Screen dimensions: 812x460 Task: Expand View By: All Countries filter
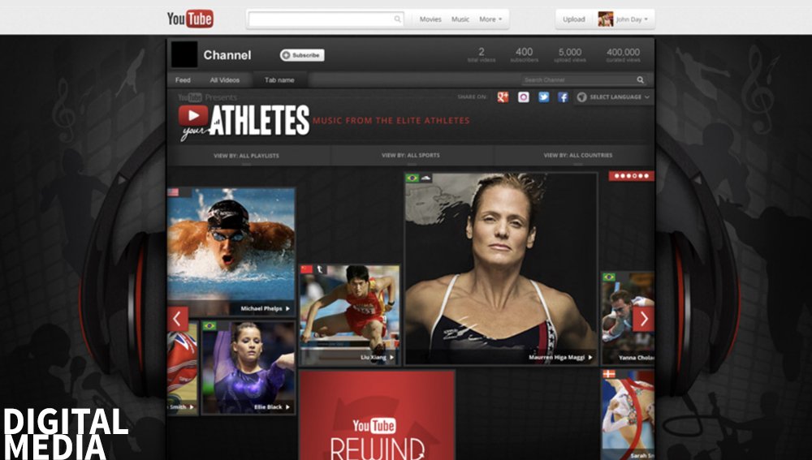click(x=577, y=155)
